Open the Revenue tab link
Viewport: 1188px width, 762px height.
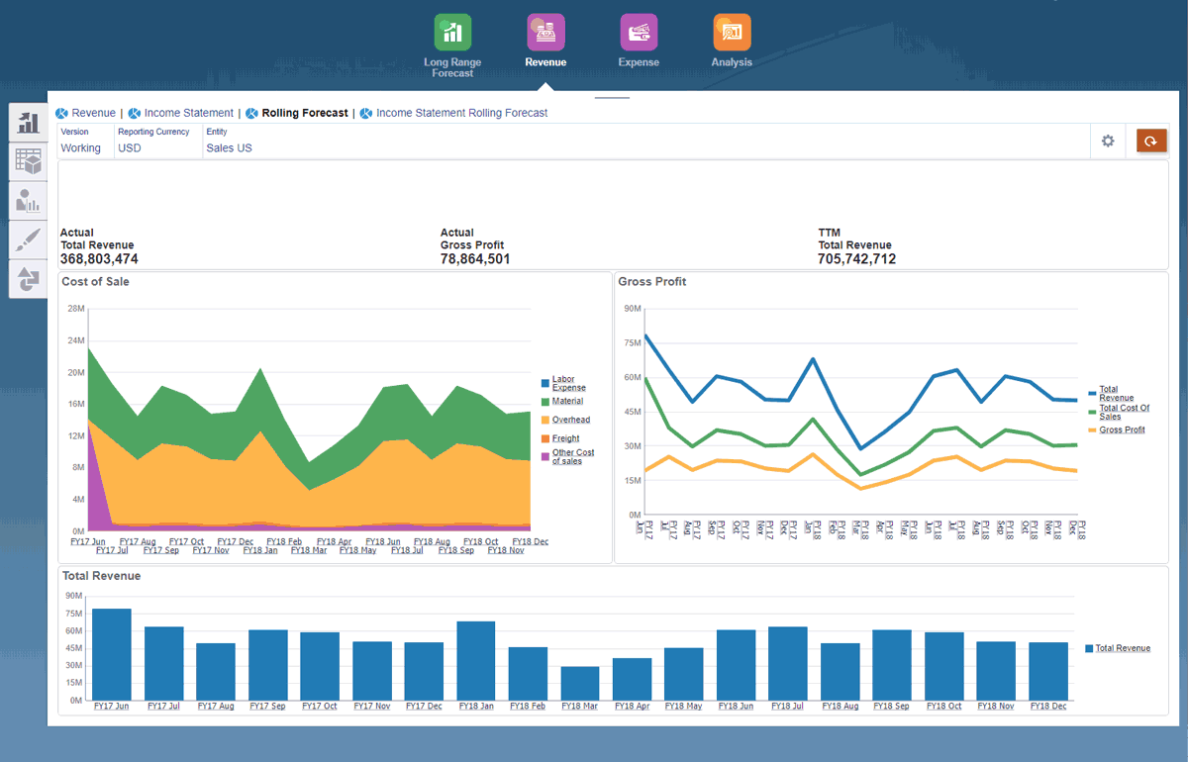point(93,113)
